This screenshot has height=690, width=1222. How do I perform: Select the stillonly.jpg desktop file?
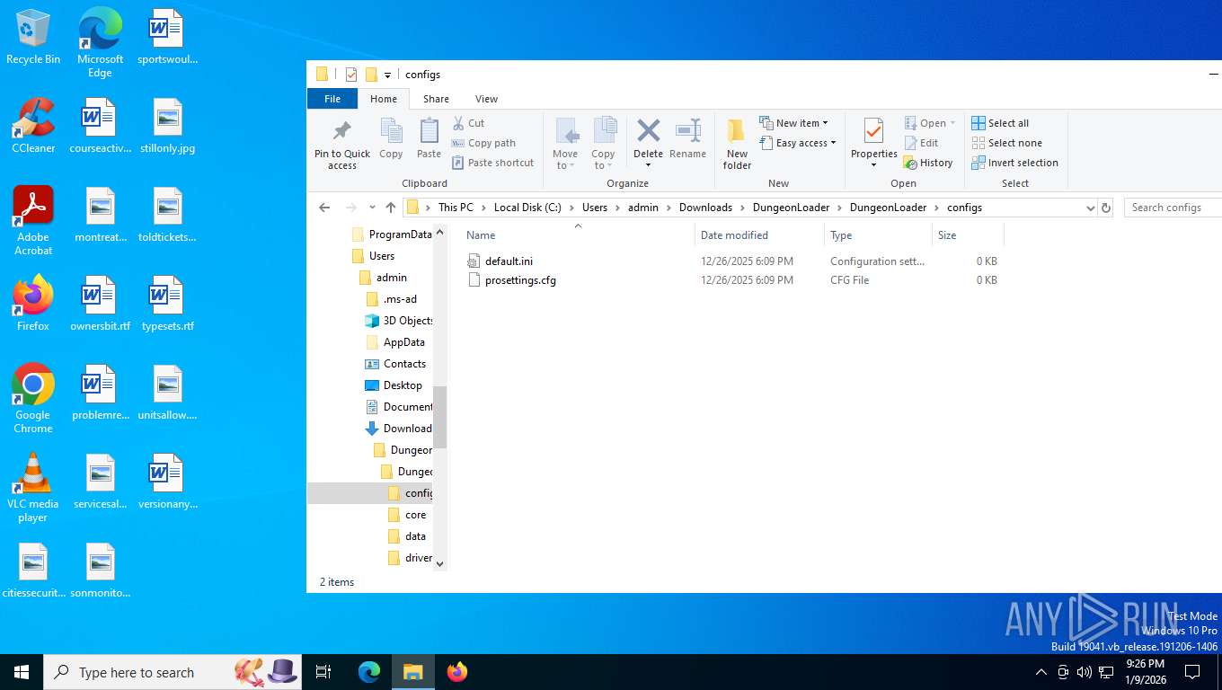[168, 126]
